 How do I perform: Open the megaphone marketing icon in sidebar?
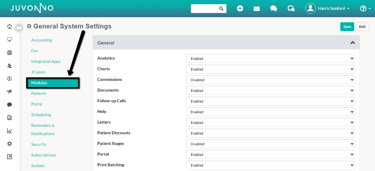point(10,92)
